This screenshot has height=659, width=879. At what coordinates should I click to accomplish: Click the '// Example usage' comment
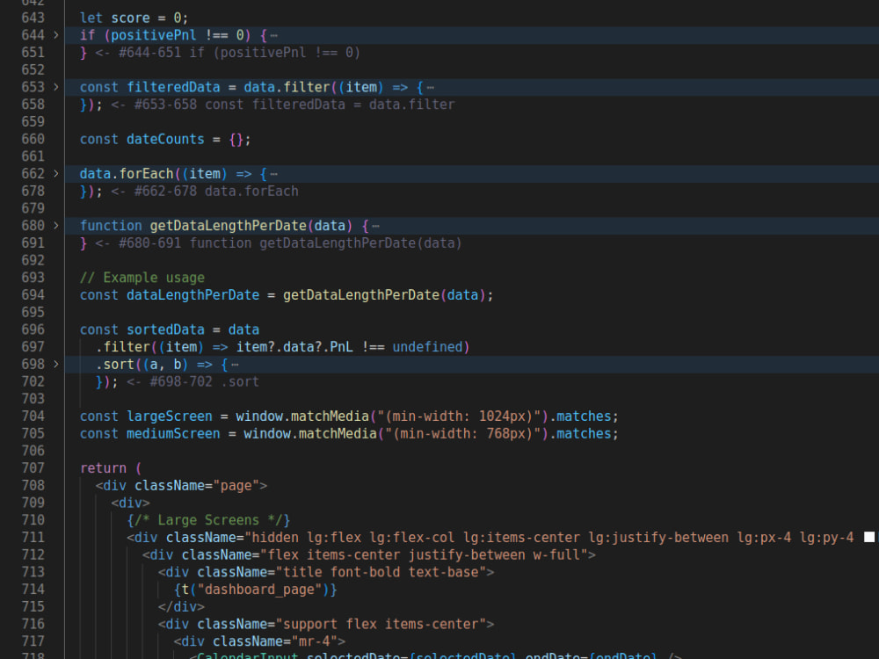click(142, 278)
